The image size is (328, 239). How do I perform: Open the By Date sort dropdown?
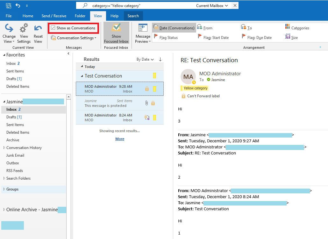click(x=145, y=59)
